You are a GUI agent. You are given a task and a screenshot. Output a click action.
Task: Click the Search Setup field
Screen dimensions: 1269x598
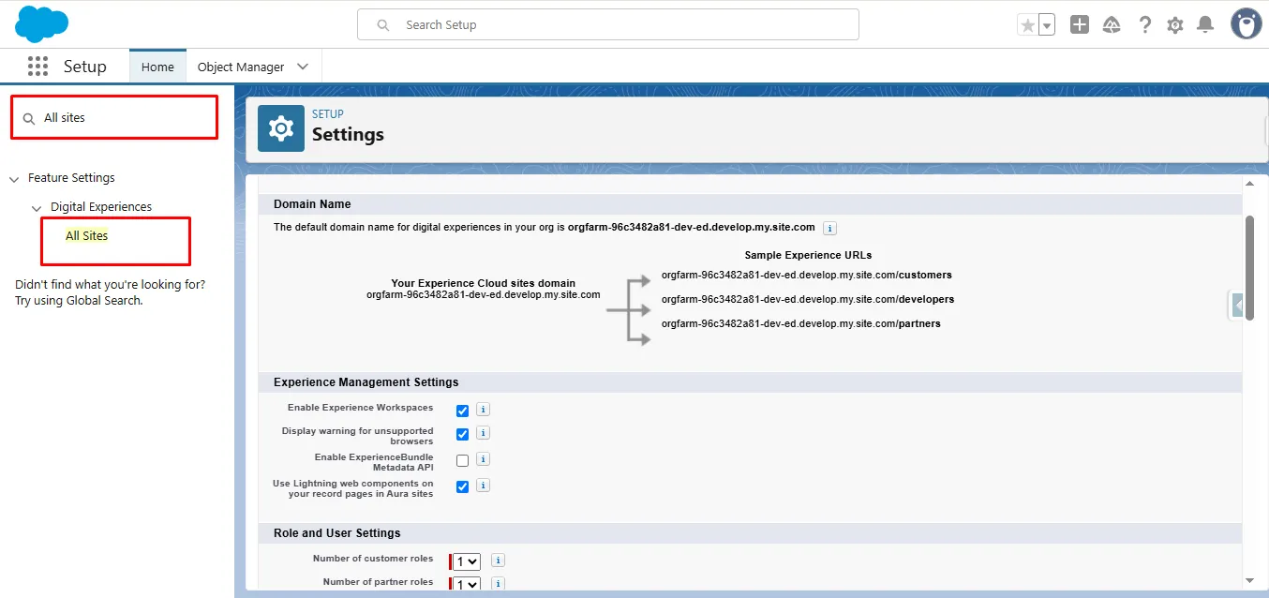click(619, 24)
